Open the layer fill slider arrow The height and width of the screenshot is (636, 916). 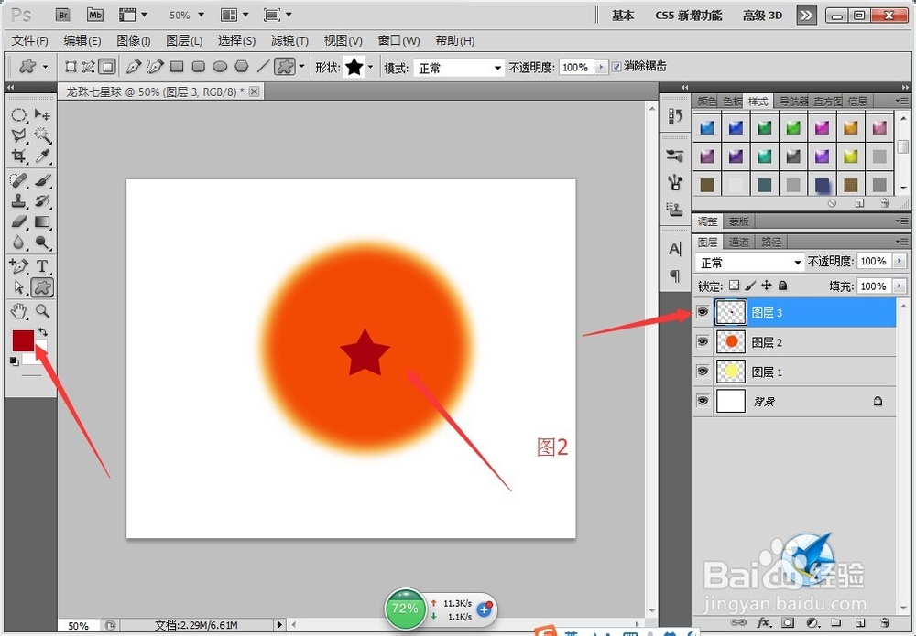(x=900, y=286)
